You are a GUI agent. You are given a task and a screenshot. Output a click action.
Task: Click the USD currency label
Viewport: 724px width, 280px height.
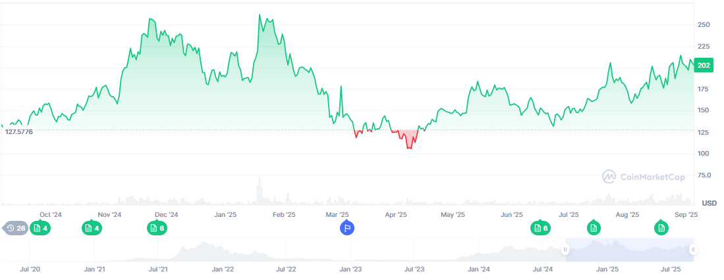709,202
